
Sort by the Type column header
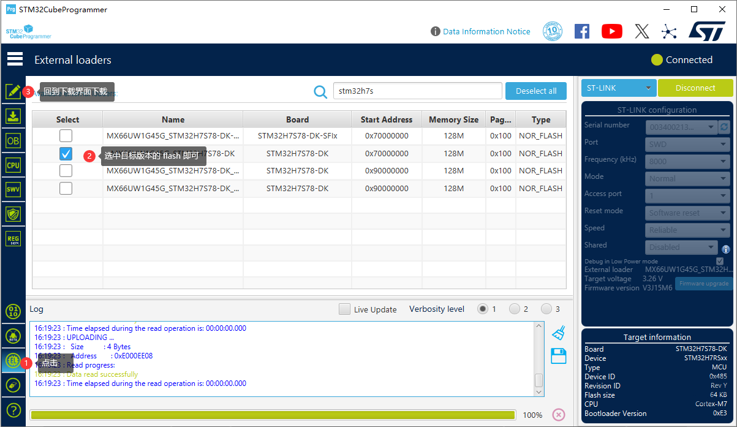[541, 119]
